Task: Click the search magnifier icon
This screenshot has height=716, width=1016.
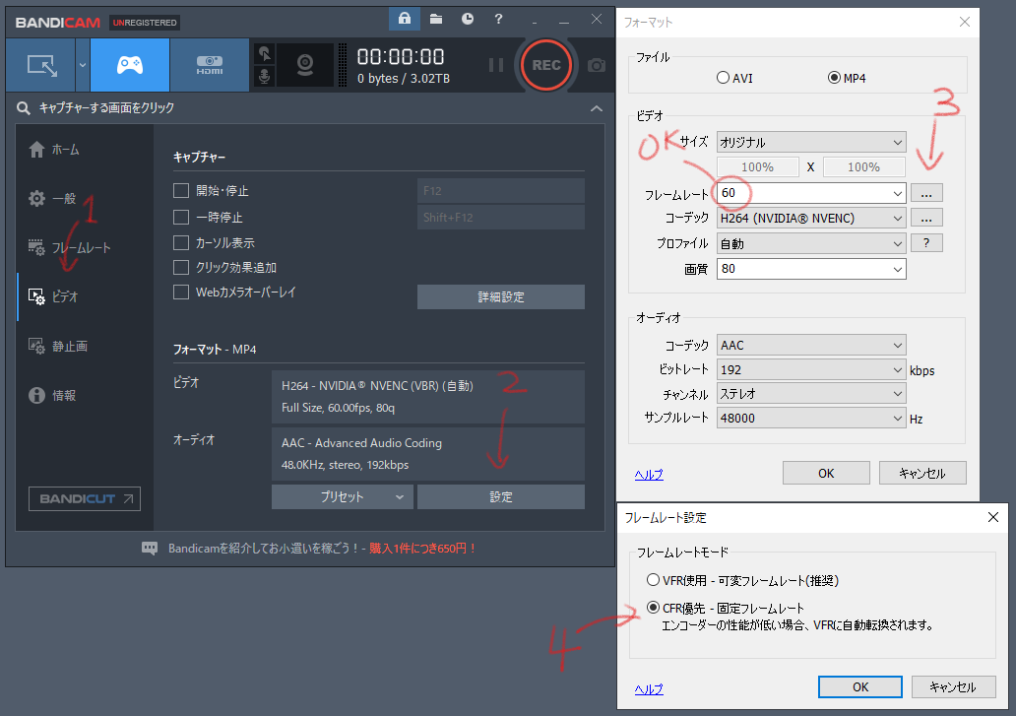Action: (24, 107)
